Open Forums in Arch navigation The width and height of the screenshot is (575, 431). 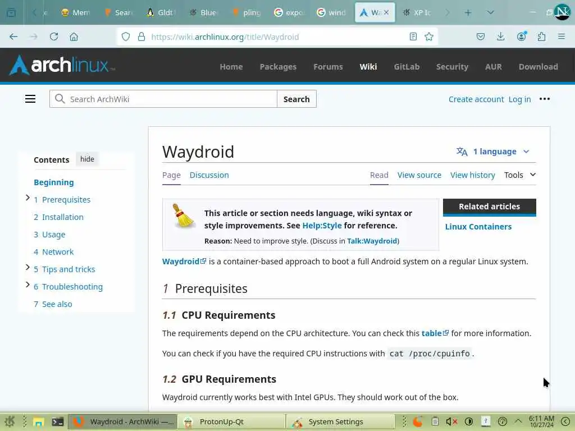tap(328, 67)
